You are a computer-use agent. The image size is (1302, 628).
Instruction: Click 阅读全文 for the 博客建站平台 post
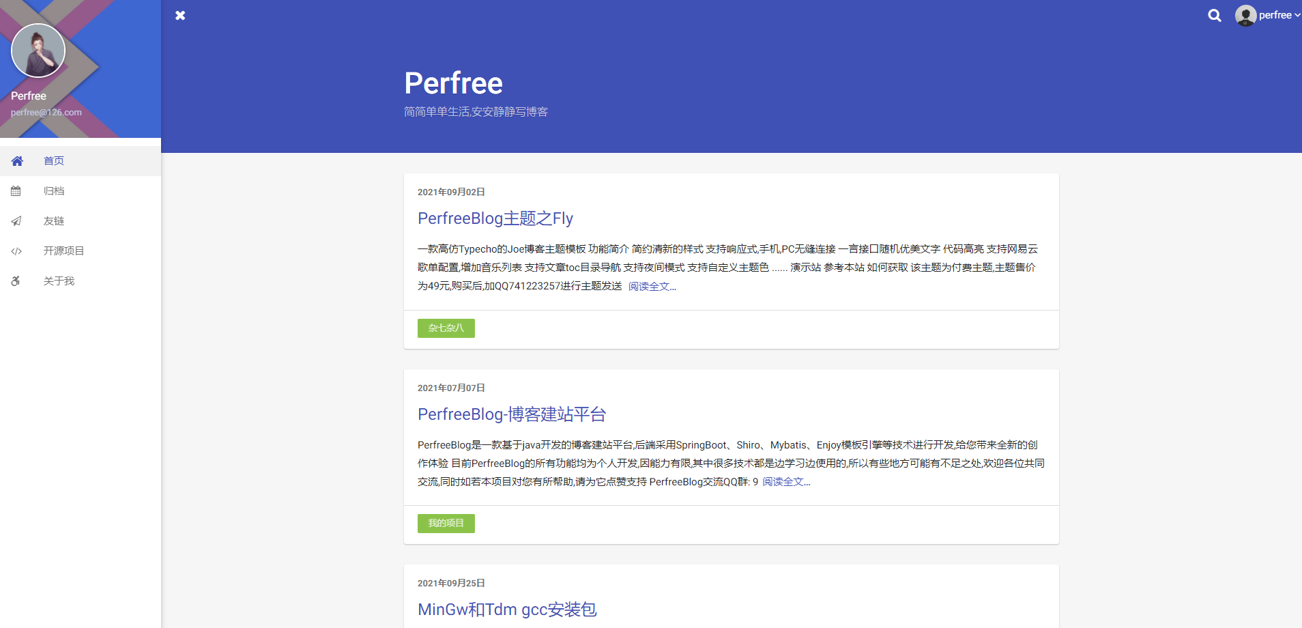[787, 482]
